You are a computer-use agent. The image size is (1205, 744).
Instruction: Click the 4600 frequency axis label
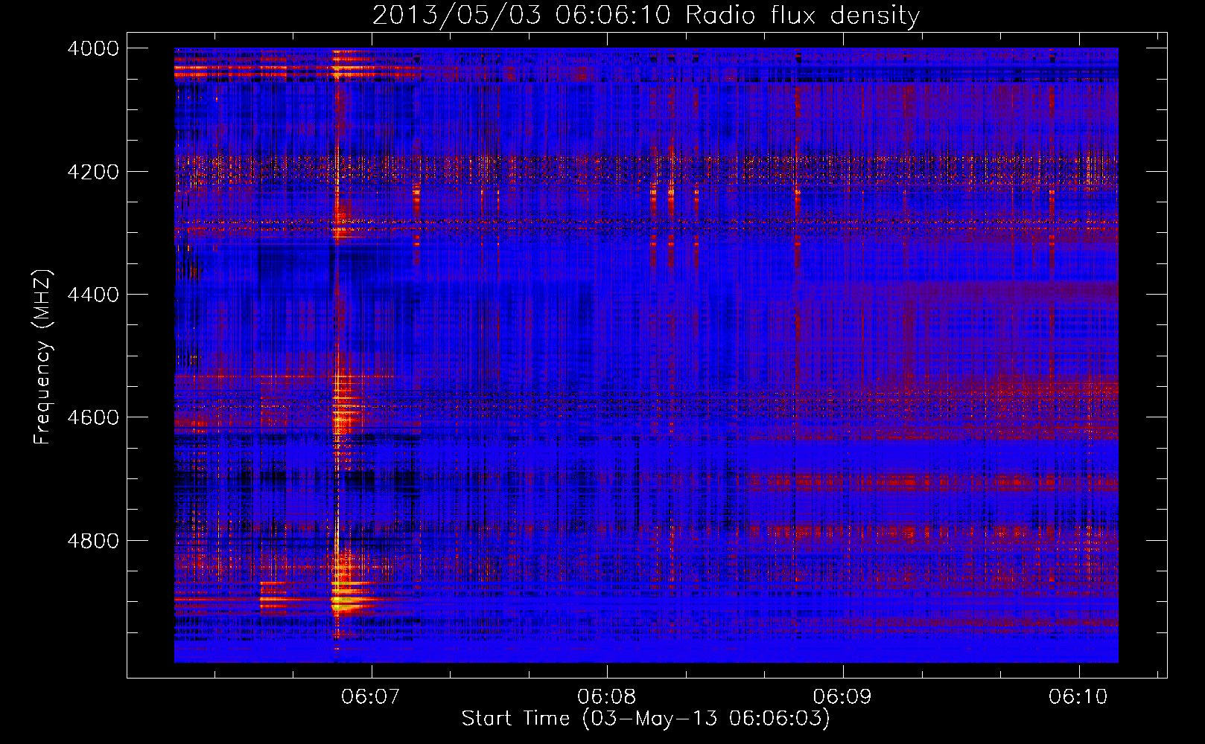click(x=93, y=417)
